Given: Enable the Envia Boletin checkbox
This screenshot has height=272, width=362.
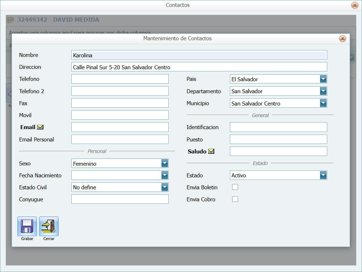Looking at the screenshot, I should 235,187.
